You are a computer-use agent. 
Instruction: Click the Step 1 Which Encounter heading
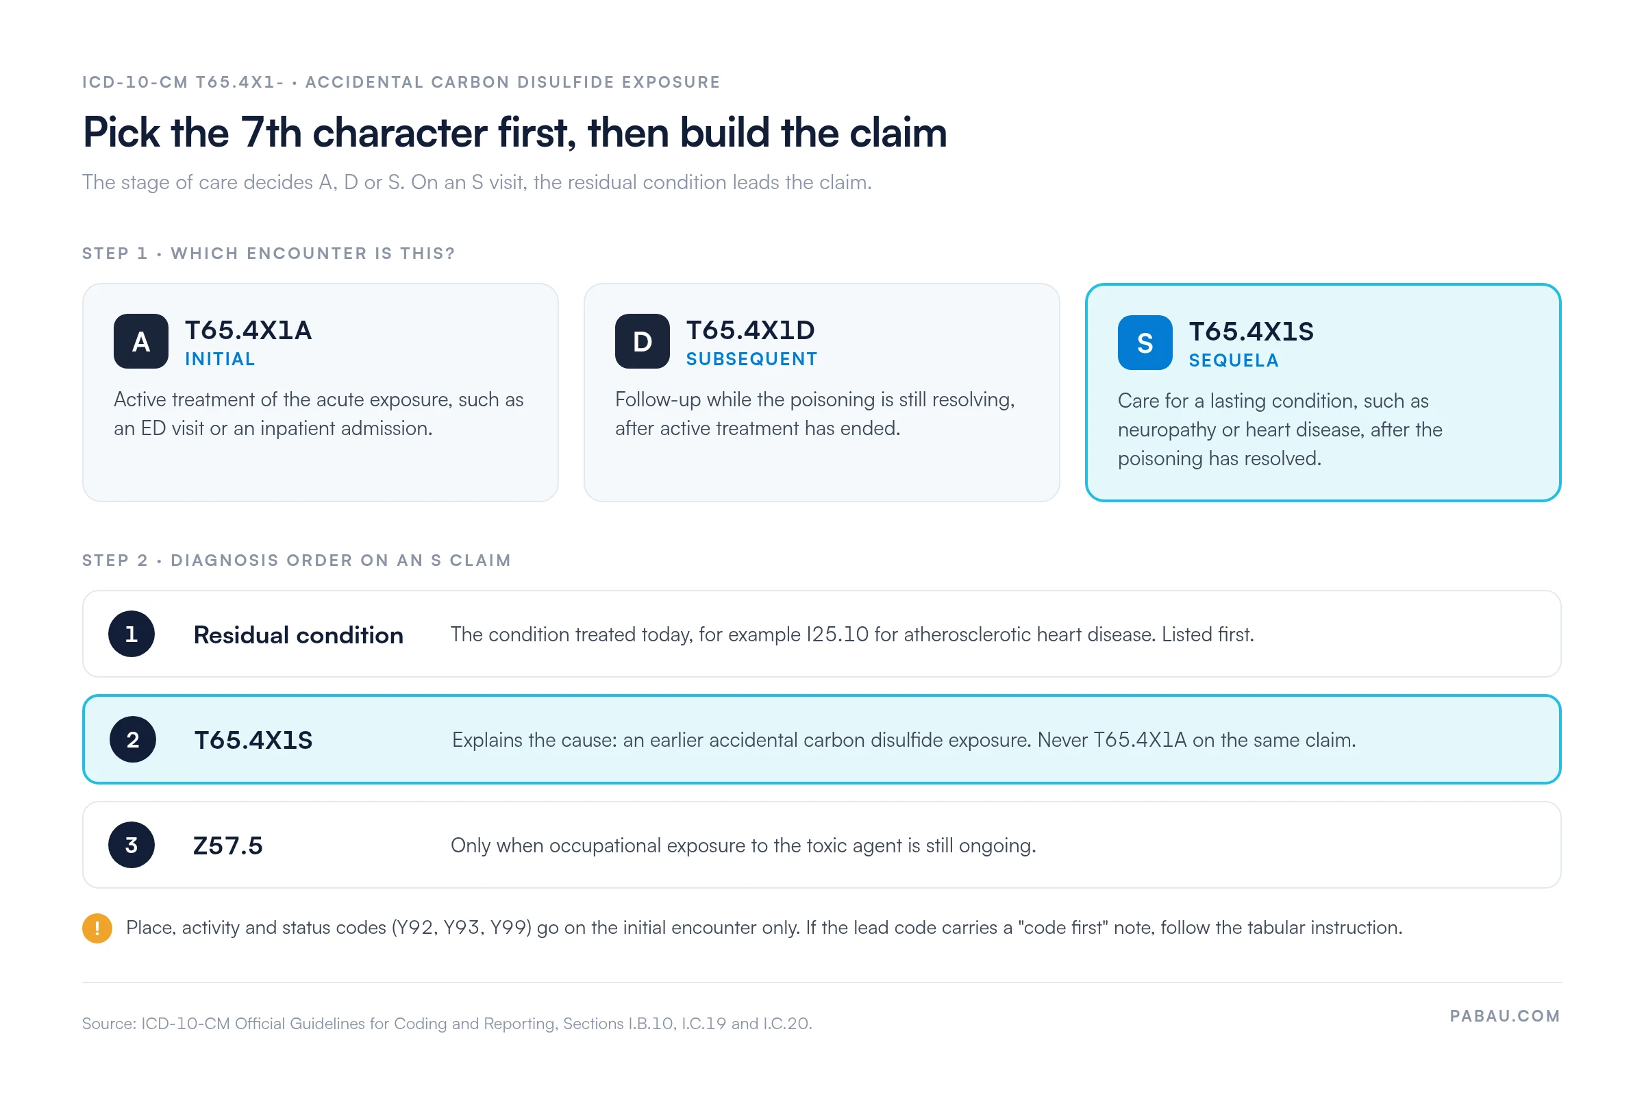click(x=269, y=254)
